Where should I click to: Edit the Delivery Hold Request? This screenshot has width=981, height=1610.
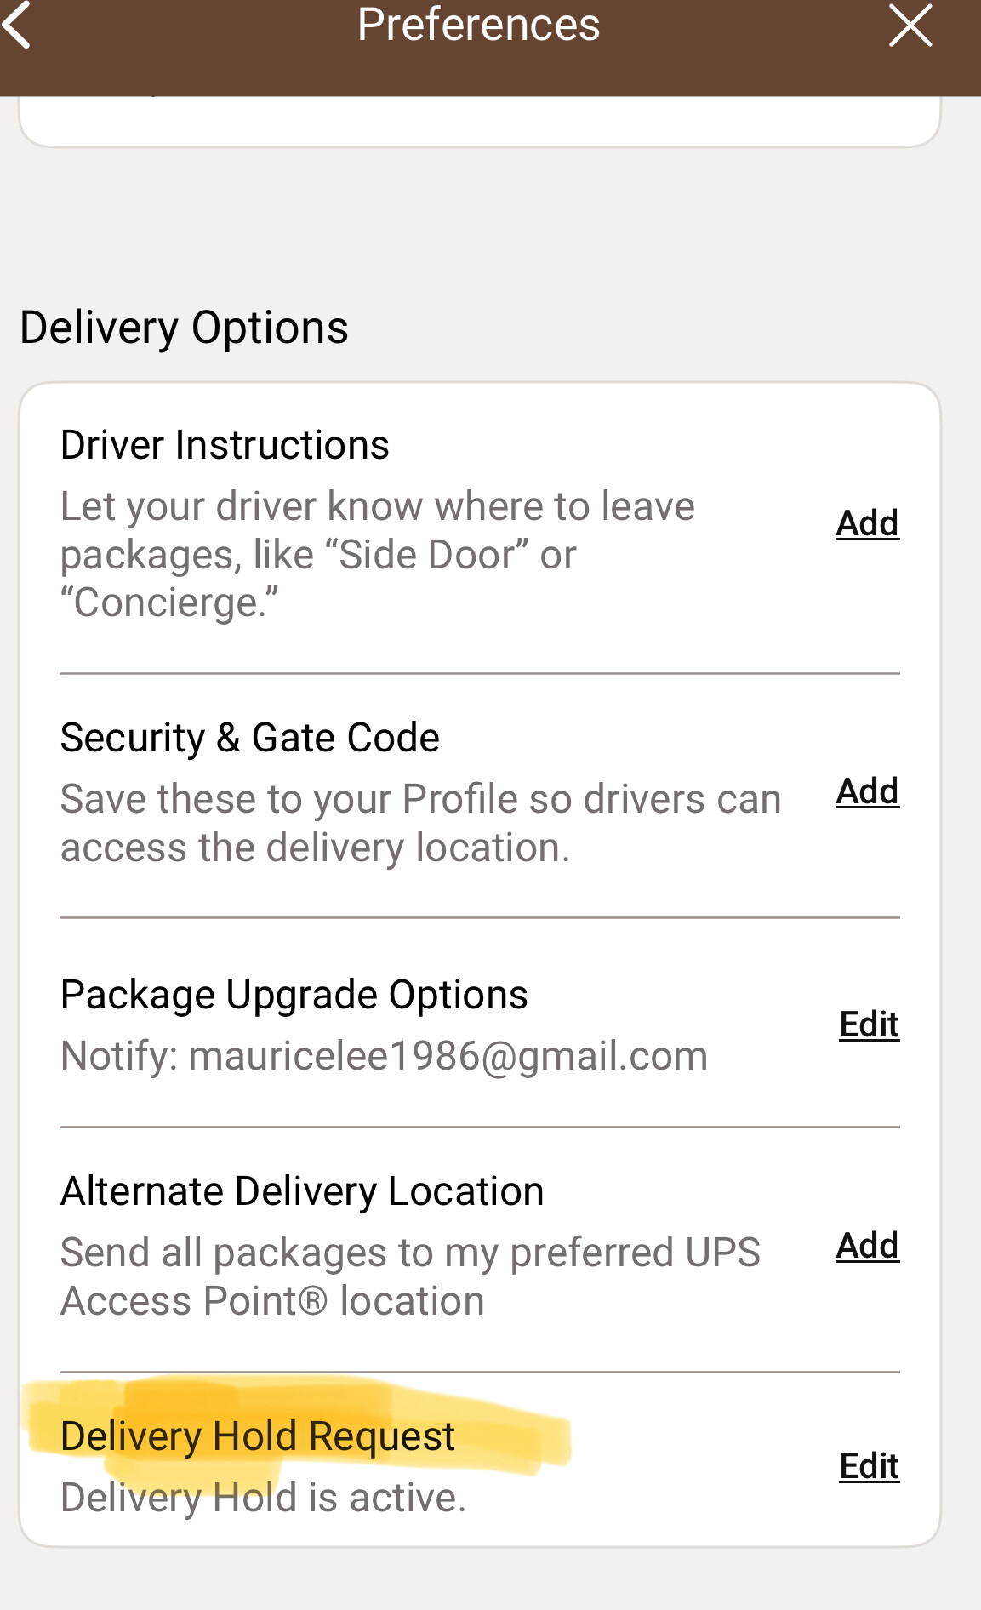(869, 1466)
